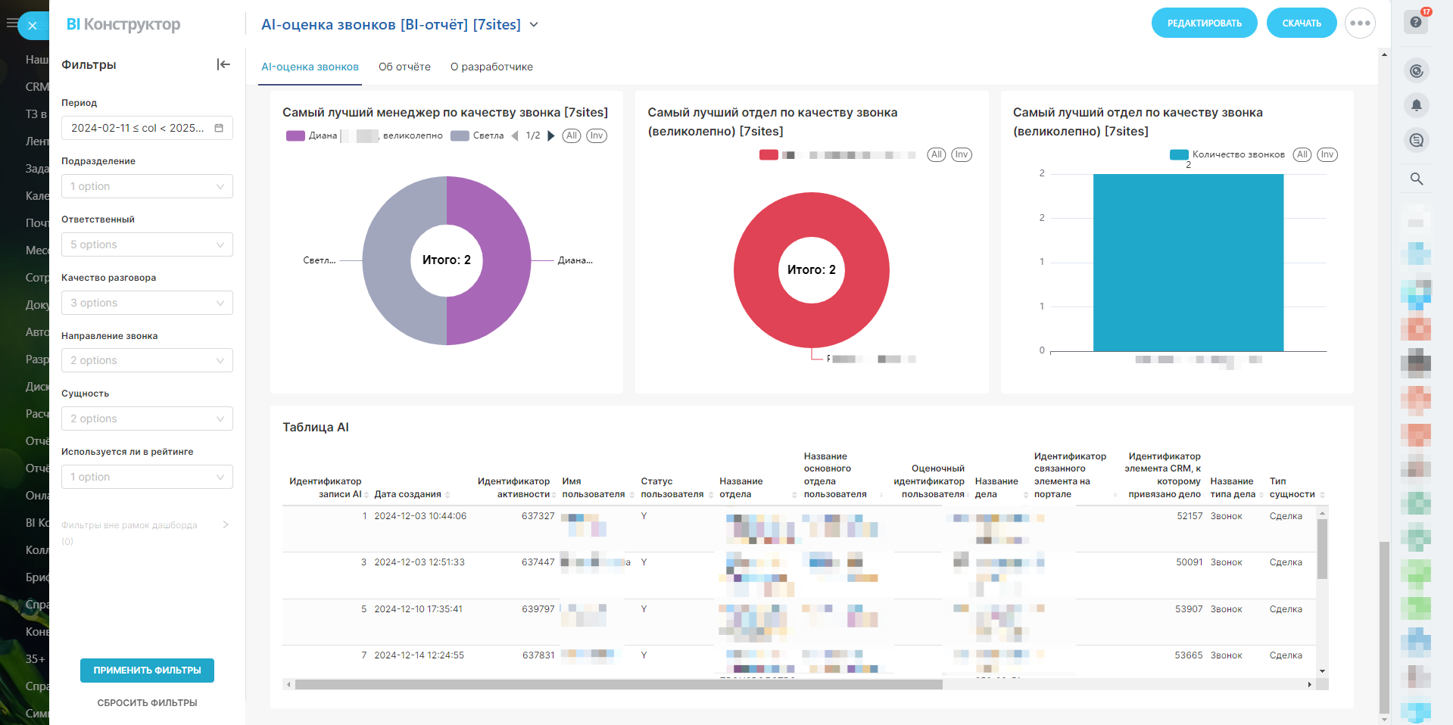Switch to Об отчёте tab
This screenshot has width=1453, height=725.
(404, 67)
